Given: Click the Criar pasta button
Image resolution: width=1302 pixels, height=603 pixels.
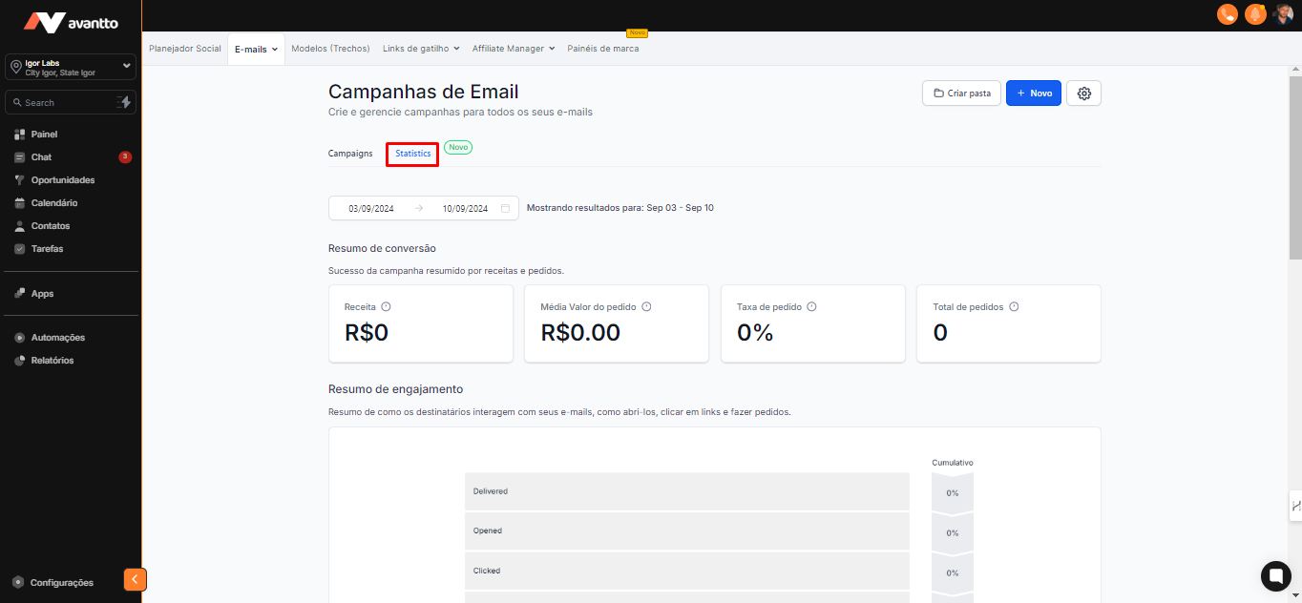Looking at the screenshot, I should 961,94.
